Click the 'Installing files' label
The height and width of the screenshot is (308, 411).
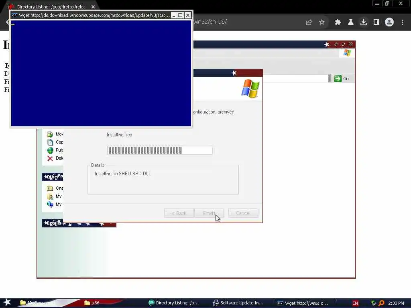(119, 135)
